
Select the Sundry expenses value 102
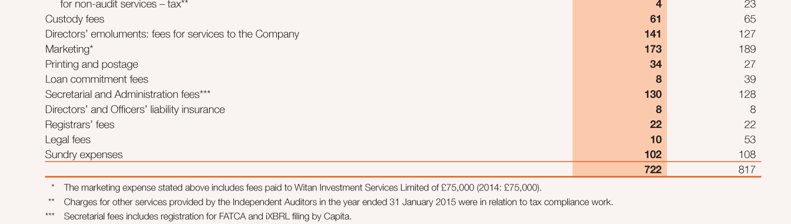(653, 155)
